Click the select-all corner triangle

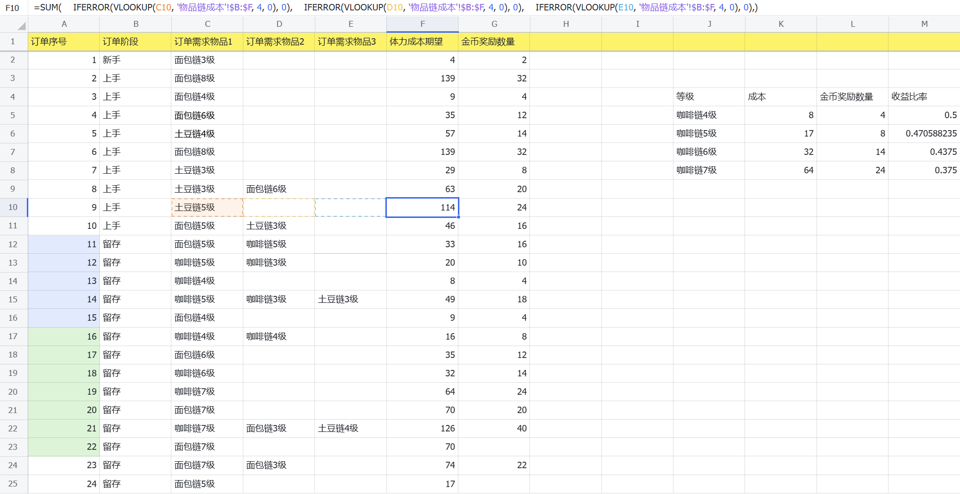[21, 26]
